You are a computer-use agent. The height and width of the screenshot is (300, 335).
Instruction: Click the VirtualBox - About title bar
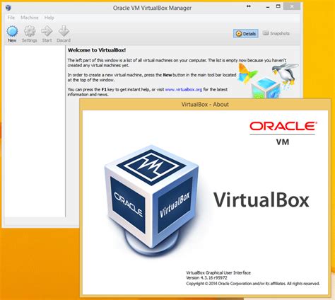(x=205, y=105)
